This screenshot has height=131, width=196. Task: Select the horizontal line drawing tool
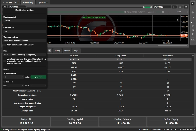pos(193,21)
